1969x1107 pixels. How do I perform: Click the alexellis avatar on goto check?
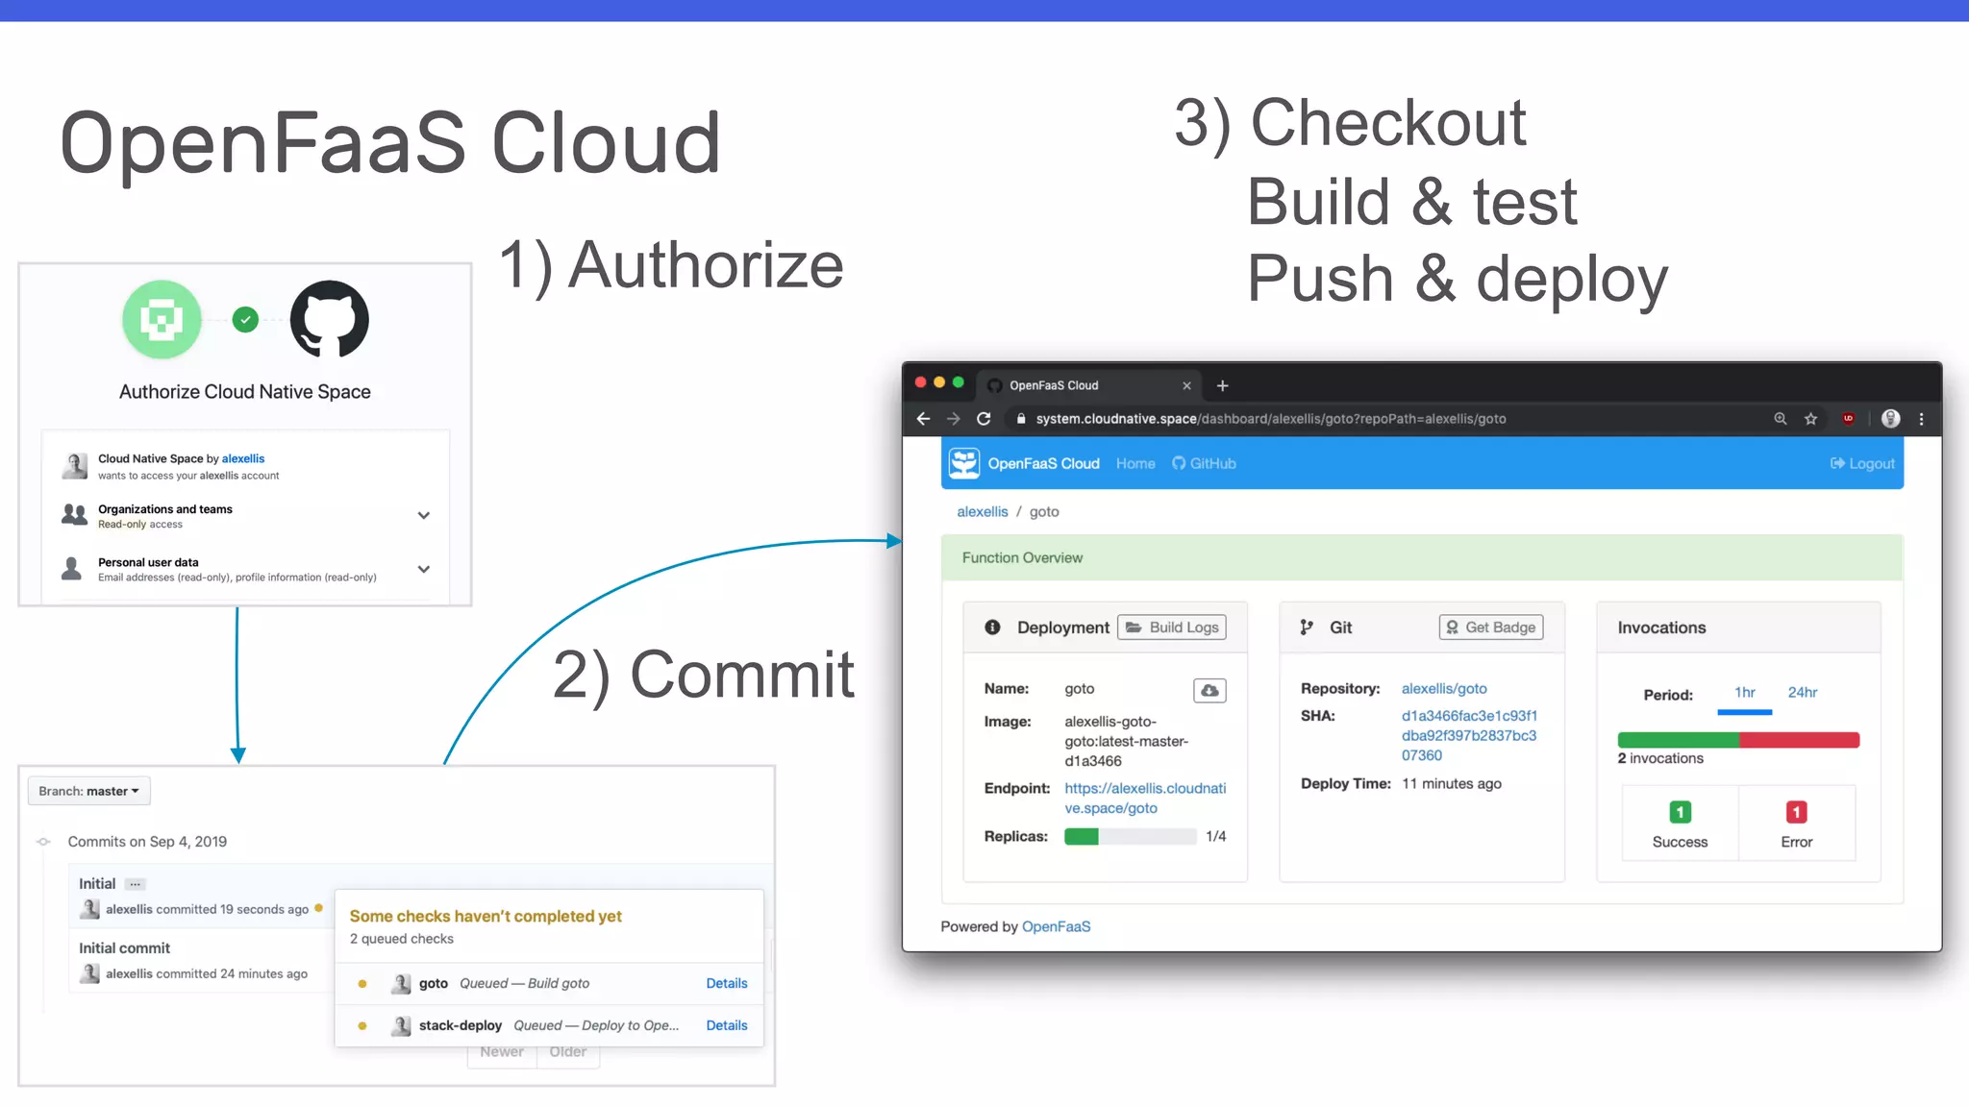click(x=401, y=983)
